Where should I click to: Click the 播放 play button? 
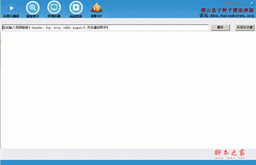coord(220,27)
